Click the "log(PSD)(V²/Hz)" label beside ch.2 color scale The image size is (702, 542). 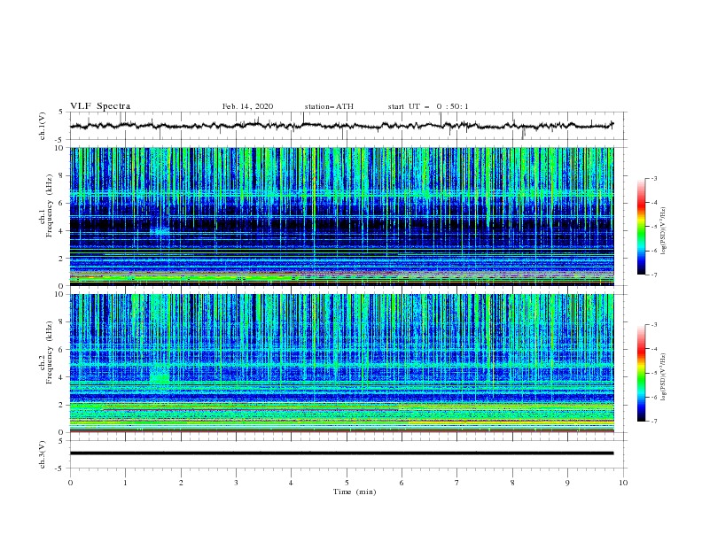click(x=663, y=377)
